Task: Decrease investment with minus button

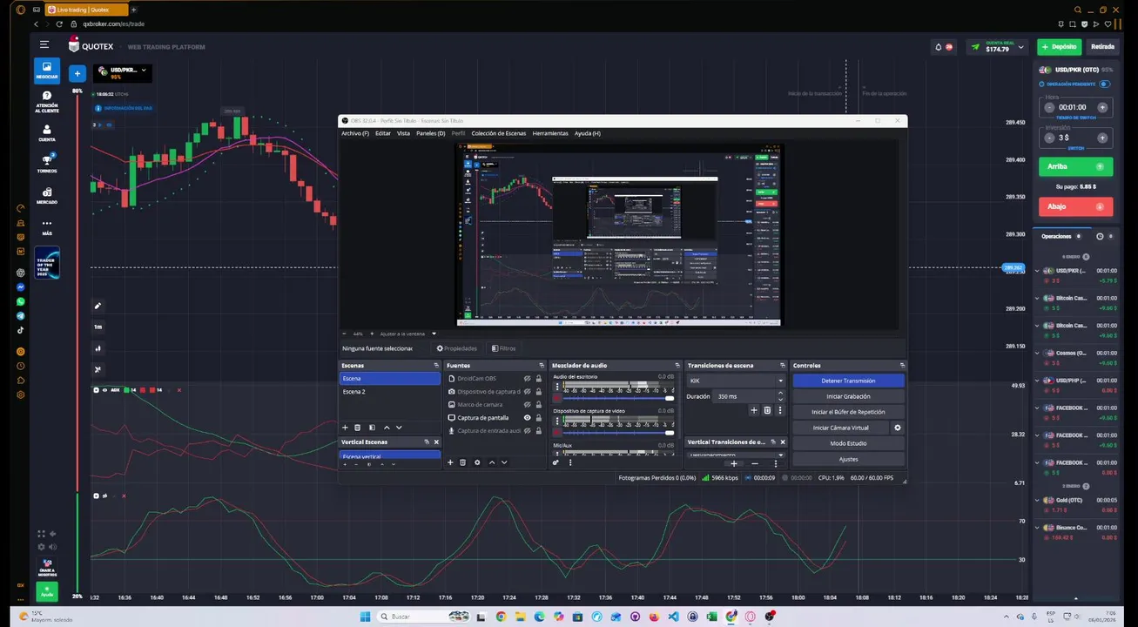Action: pyautogui.click(x=1049, y=138)
